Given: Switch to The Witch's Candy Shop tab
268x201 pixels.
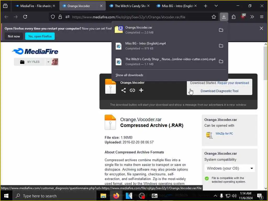Looking at the screenshot, I should pos(130,6).
